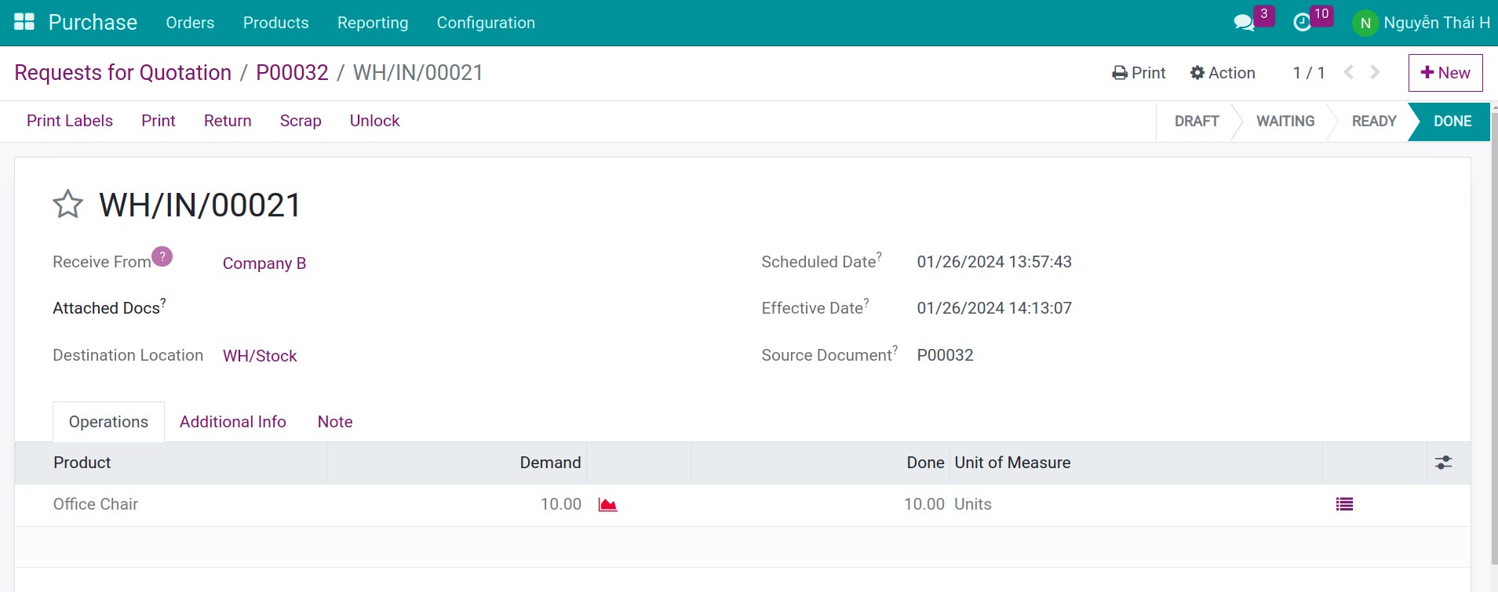Open the activities clock icon

coord(1303,23)
